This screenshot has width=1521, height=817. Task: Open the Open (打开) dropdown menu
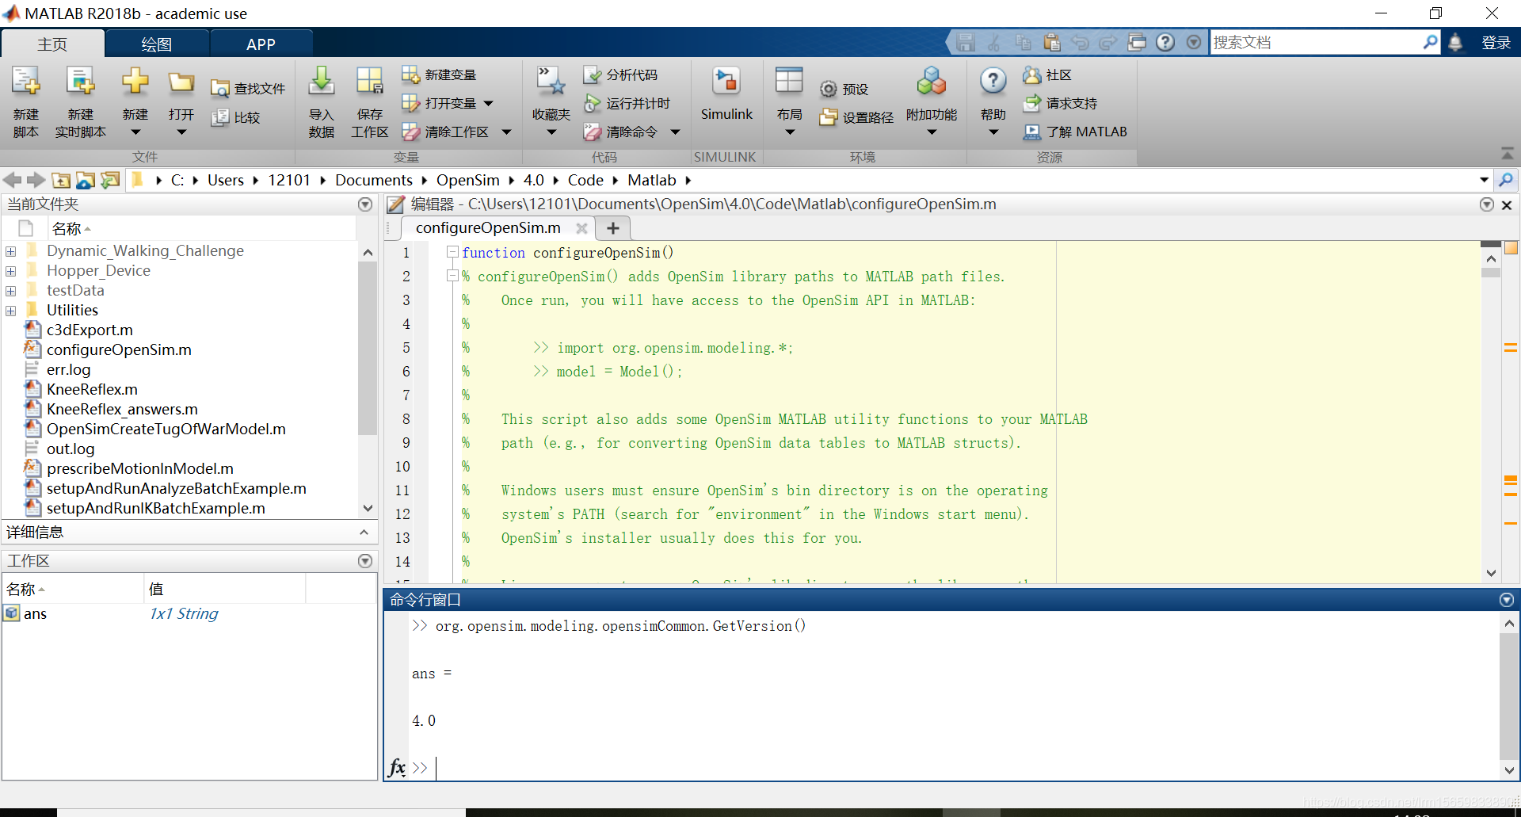[181, 132]
